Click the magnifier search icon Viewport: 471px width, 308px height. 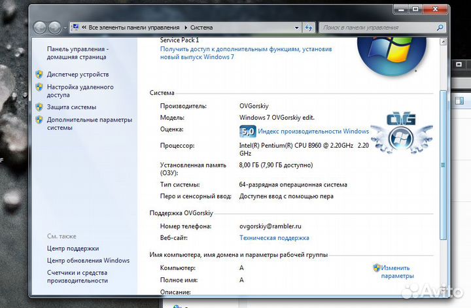[x=440, y=27]
